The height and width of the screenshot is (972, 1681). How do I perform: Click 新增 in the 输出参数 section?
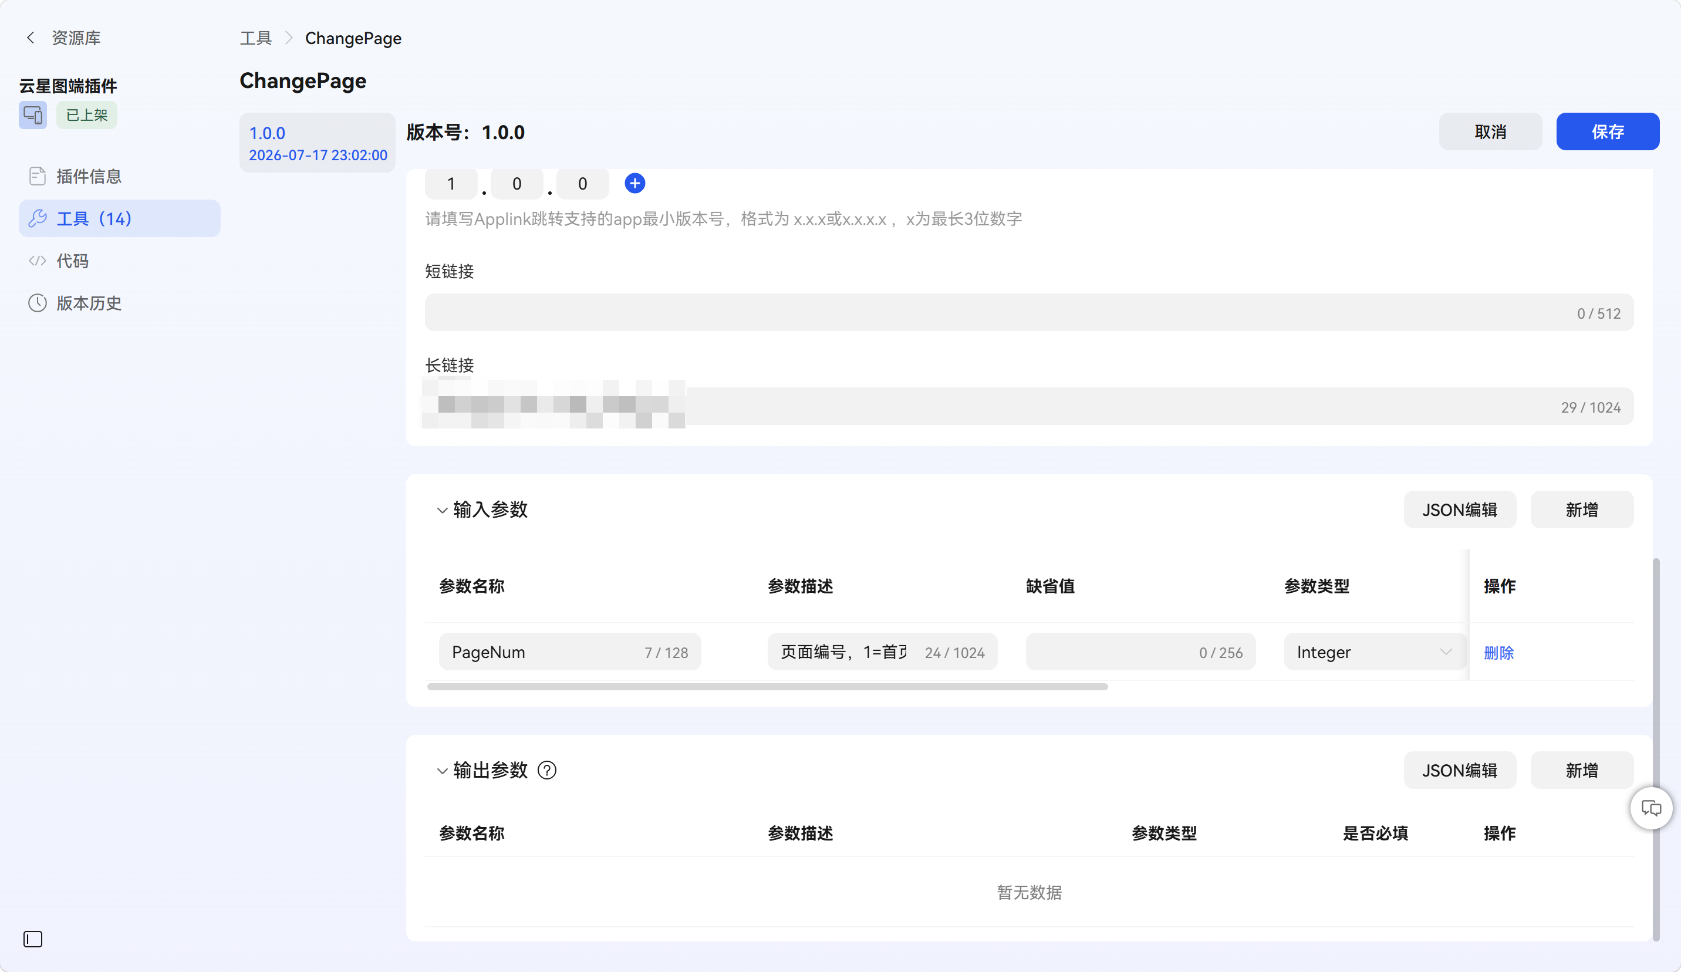coord(1582,771)
